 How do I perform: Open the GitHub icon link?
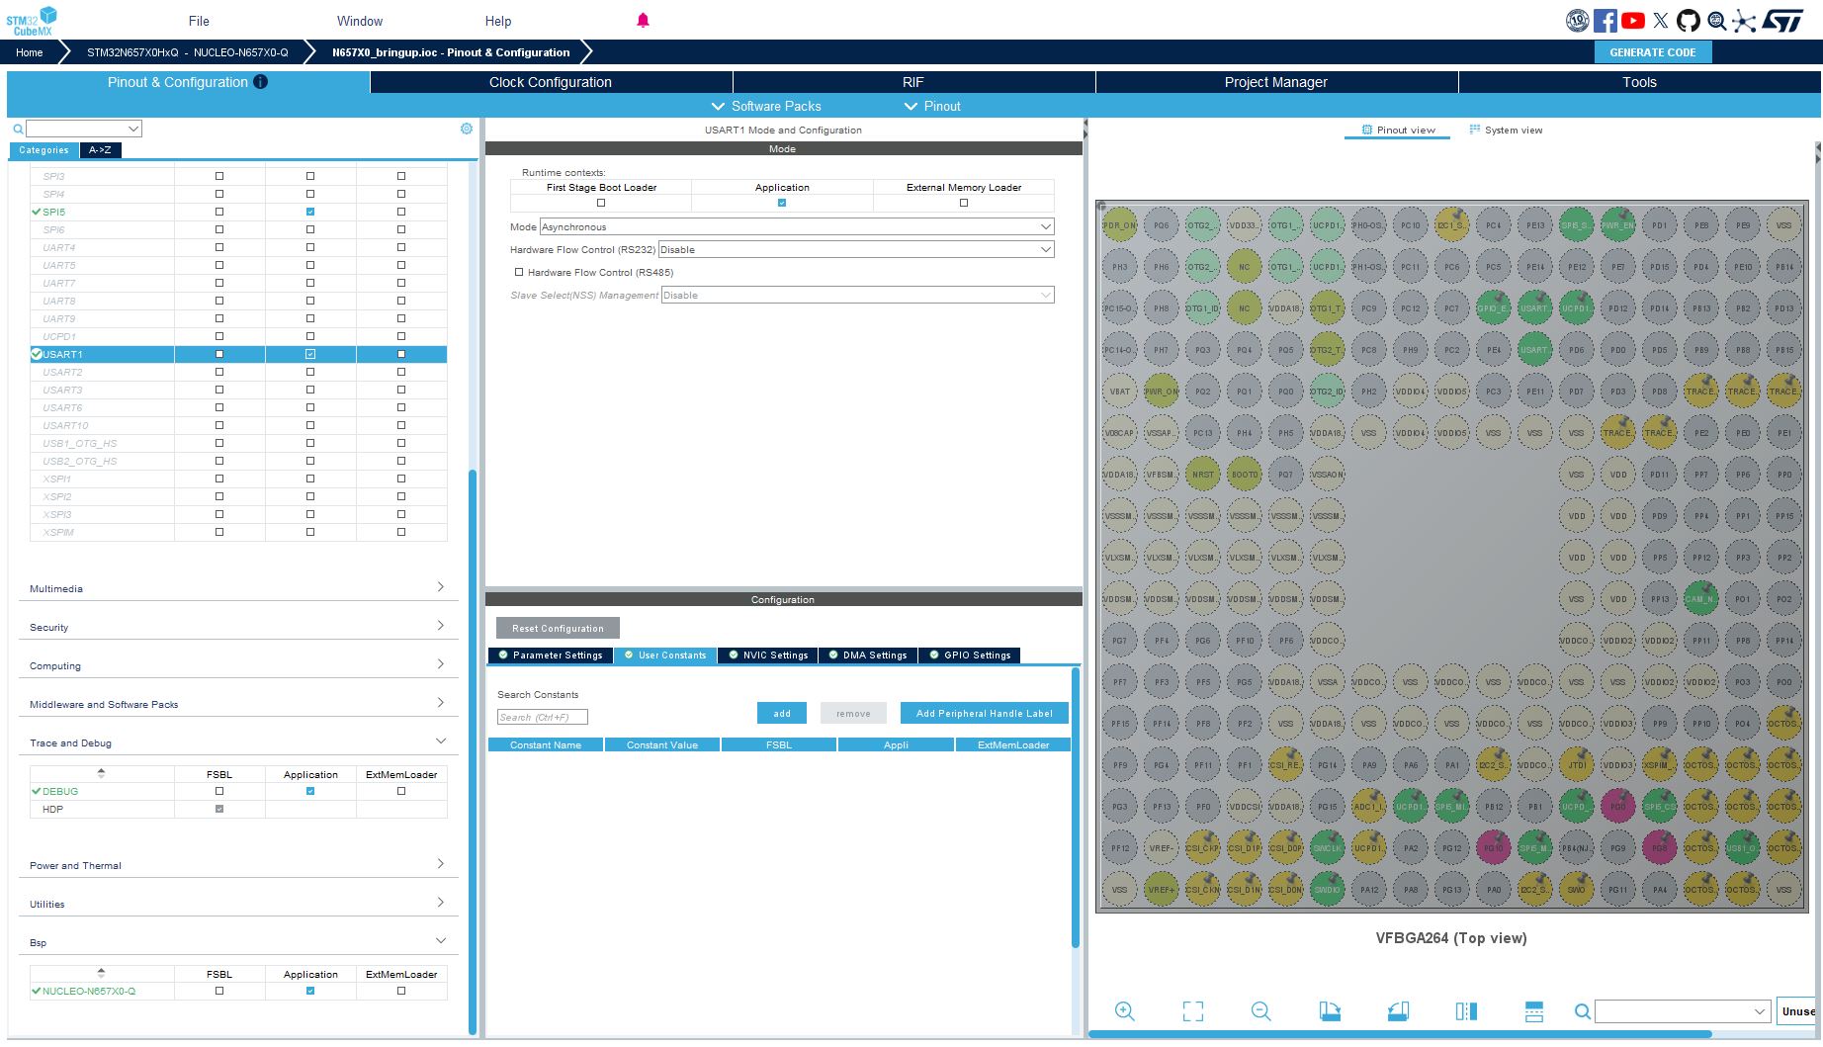pyautogui.click(x=1689, y=21)
